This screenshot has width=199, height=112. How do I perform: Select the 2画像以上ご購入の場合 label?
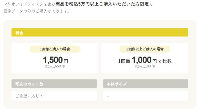click(x=145, y=49)
